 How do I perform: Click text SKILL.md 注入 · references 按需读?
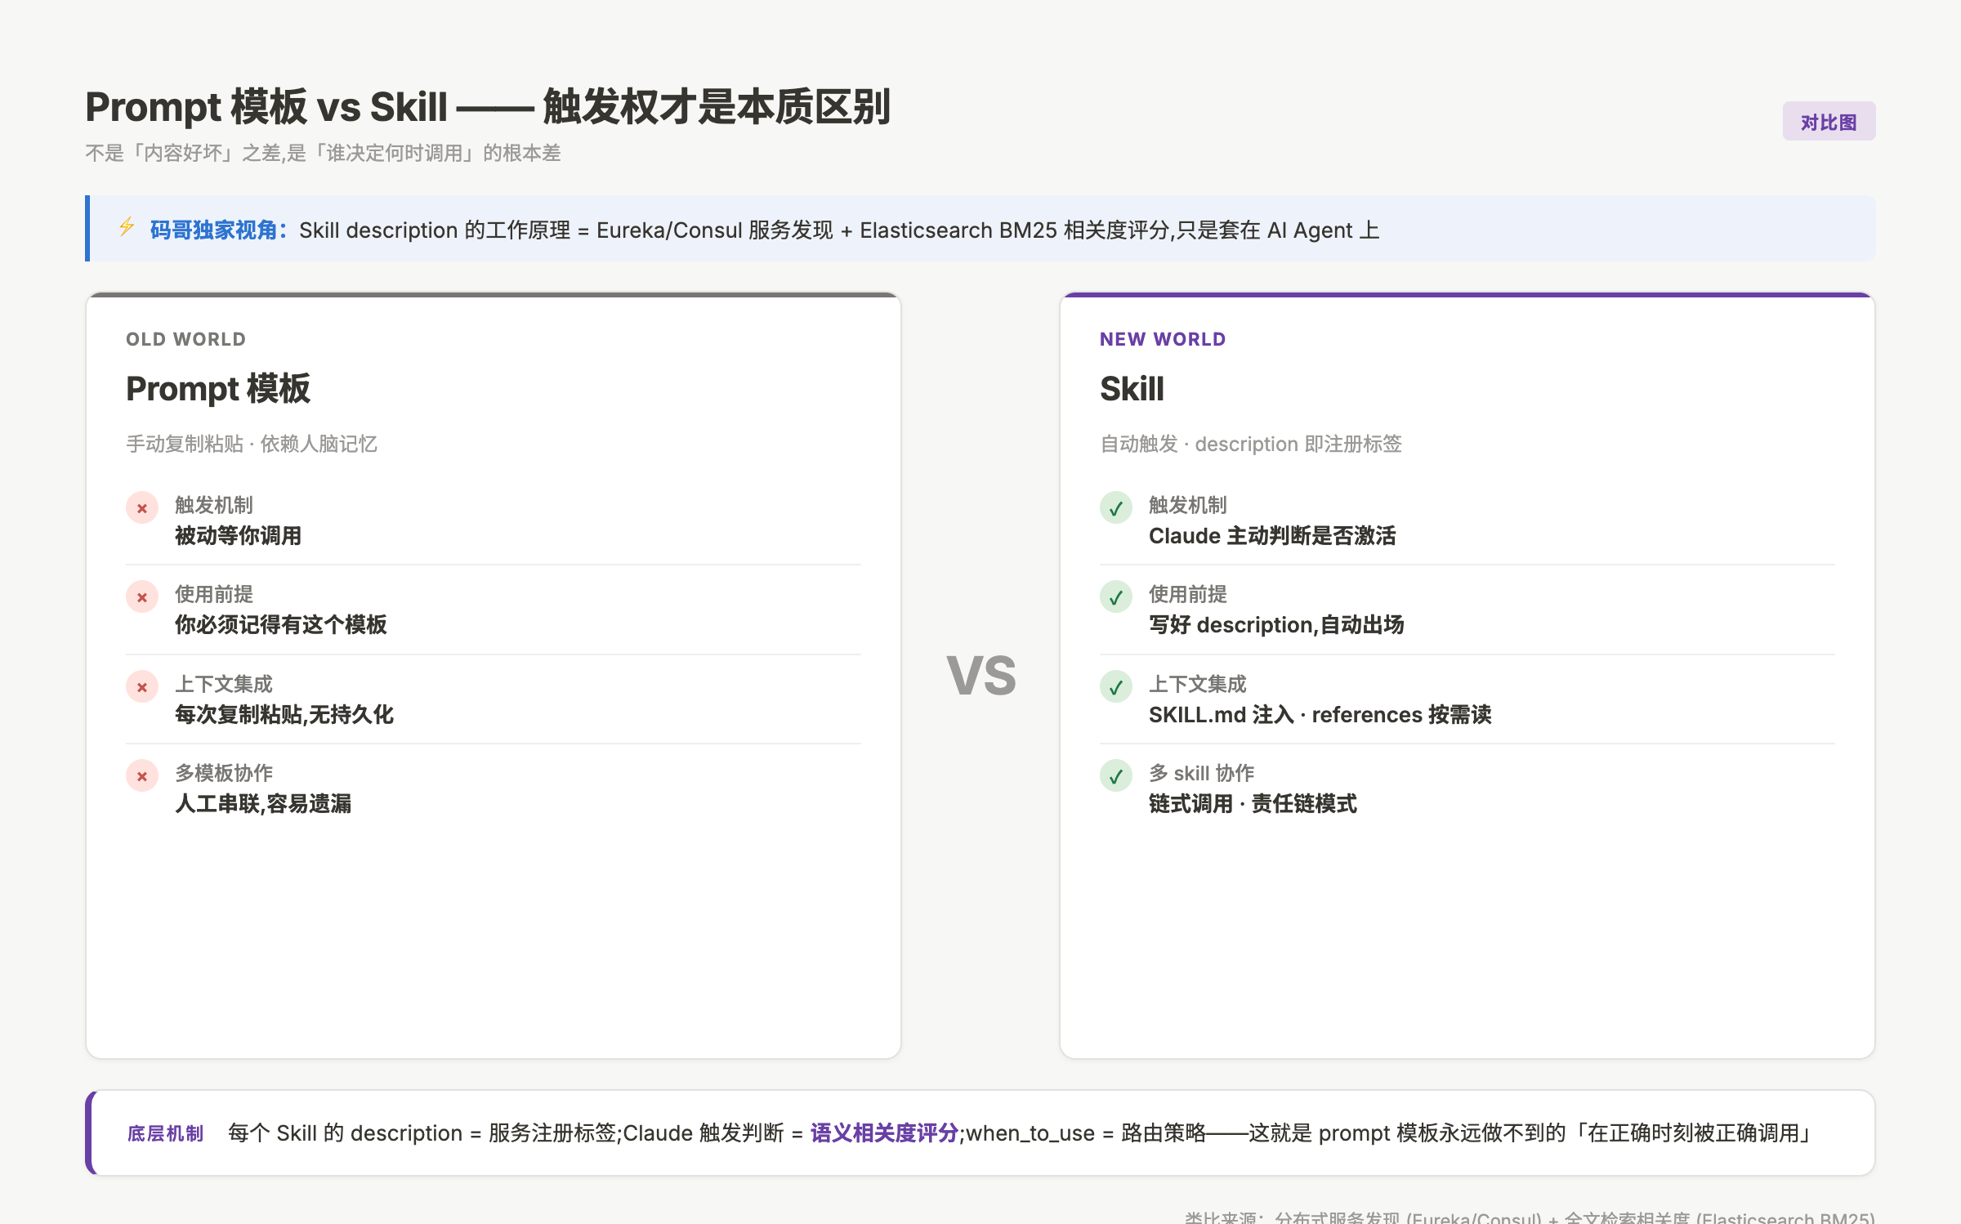coord(1320,715)
